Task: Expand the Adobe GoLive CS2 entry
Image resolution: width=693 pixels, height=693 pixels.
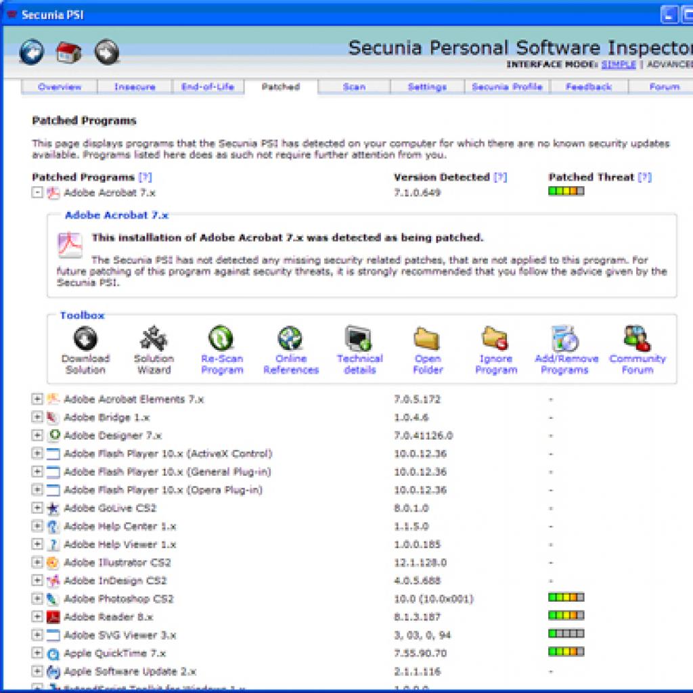Action: (x=37, y=508)
